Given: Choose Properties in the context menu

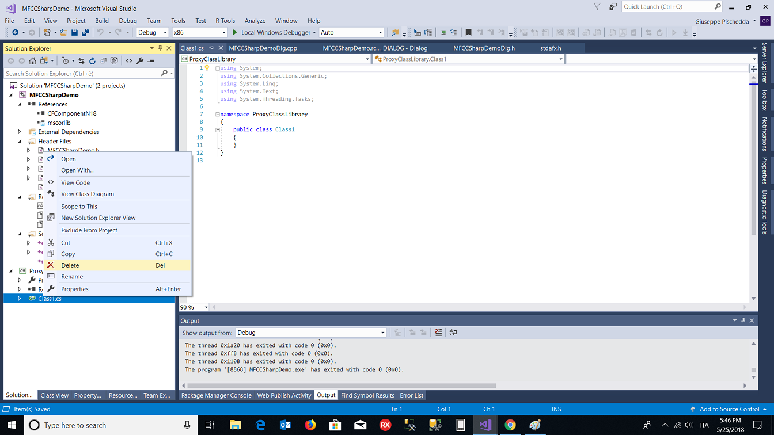Looking at the screenshot, I should coord(117,289).
